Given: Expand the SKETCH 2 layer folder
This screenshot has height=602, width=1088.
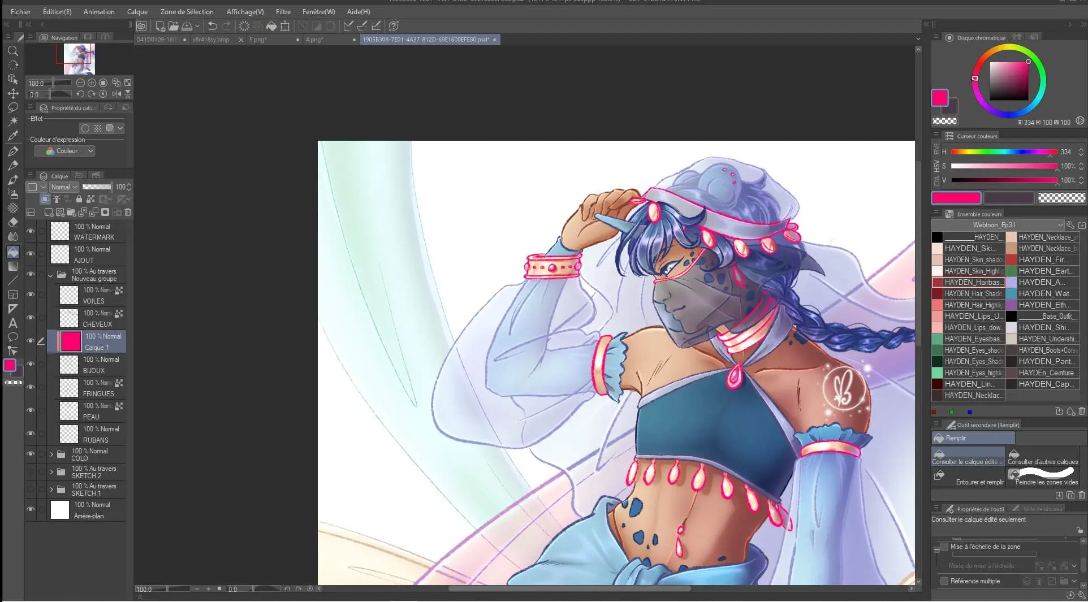Looking at the screenshot, I should tap(51, 472).
